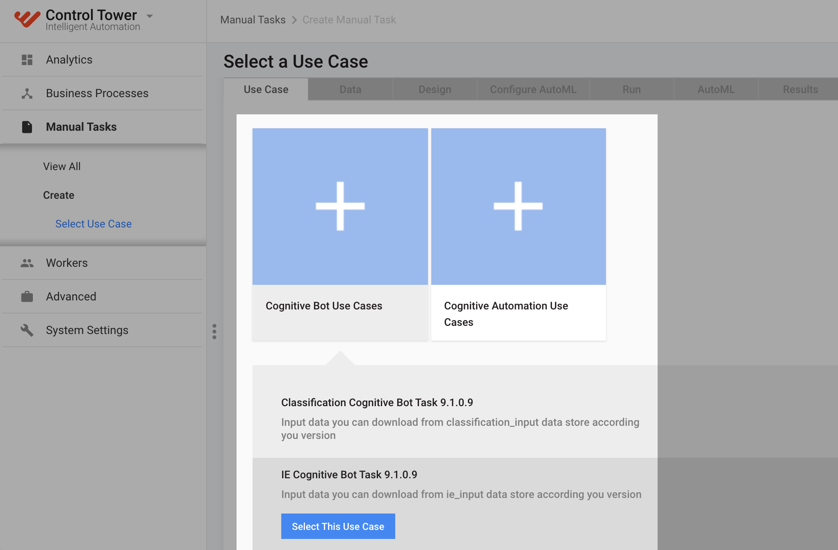Image resolution: width=838 pixels, height=550 pixels.
Task: Click the plus icon on Cognitive Bot card
Action: [340, 206]
